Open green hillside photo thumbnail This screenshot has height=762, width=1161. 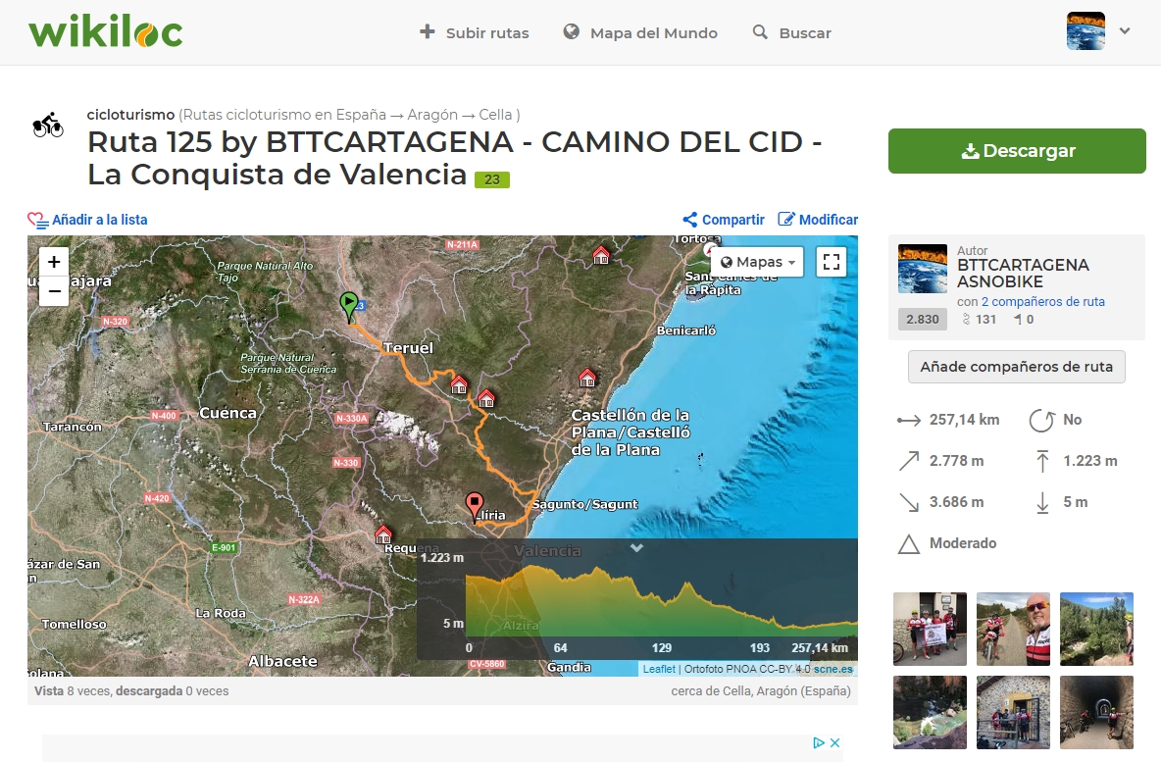click(1096, 629)
